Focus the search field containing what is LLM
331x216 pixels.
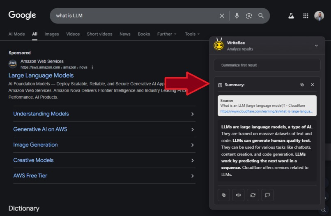click(135, 16)
